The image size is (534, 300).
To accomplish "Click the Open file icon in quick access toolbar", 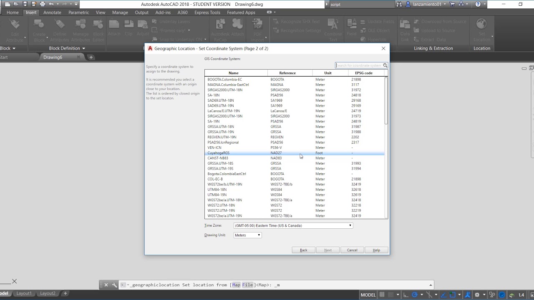I will 16,4.
